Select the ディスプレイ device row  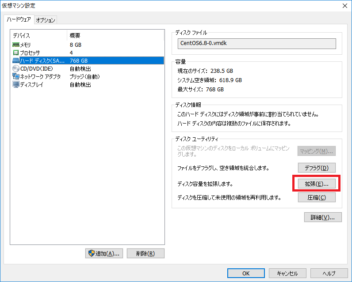tap(88, 84)
